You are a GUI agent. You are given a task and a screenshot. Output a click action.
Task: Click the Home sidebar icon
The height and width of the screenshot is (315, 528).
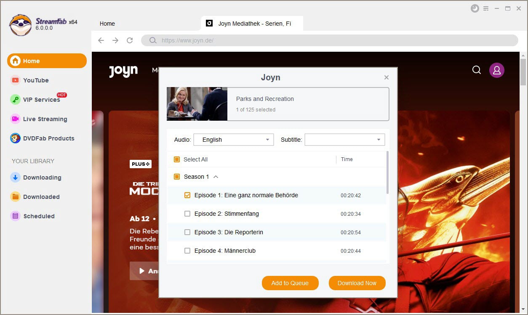[16, 61]
